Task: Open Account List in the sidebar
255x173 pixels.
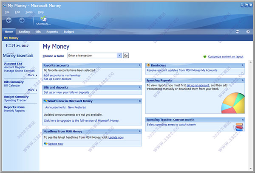Action: 13,64
